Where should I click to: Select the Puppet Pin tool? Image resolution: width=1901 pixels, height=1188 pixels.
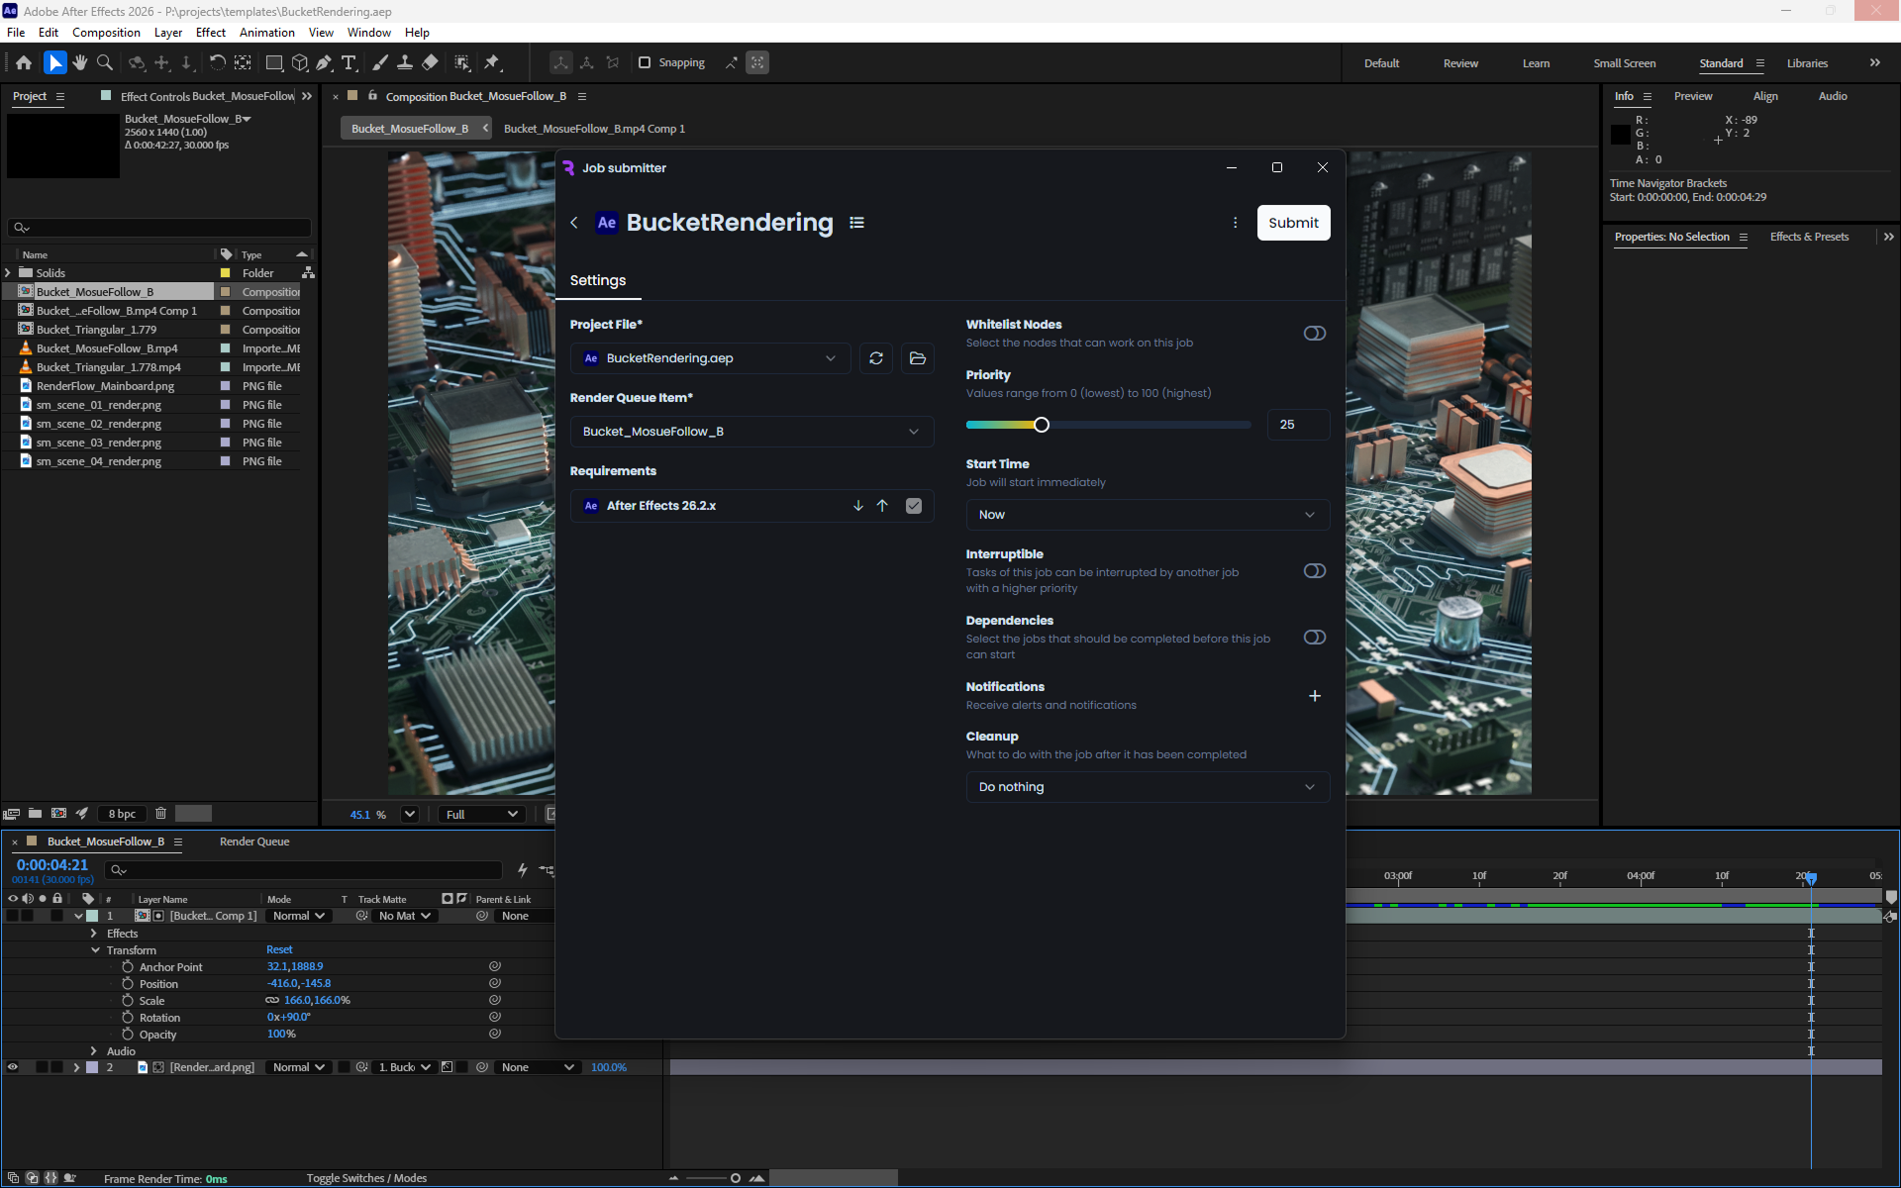point(492,62)
